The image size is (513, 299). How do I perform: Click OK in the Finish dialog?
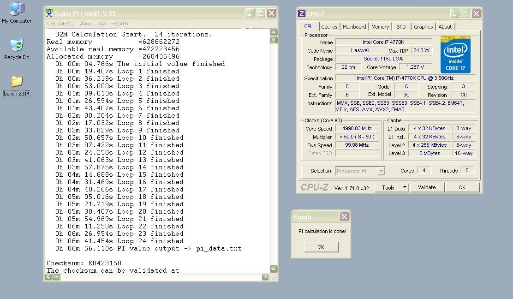(321, 247)
